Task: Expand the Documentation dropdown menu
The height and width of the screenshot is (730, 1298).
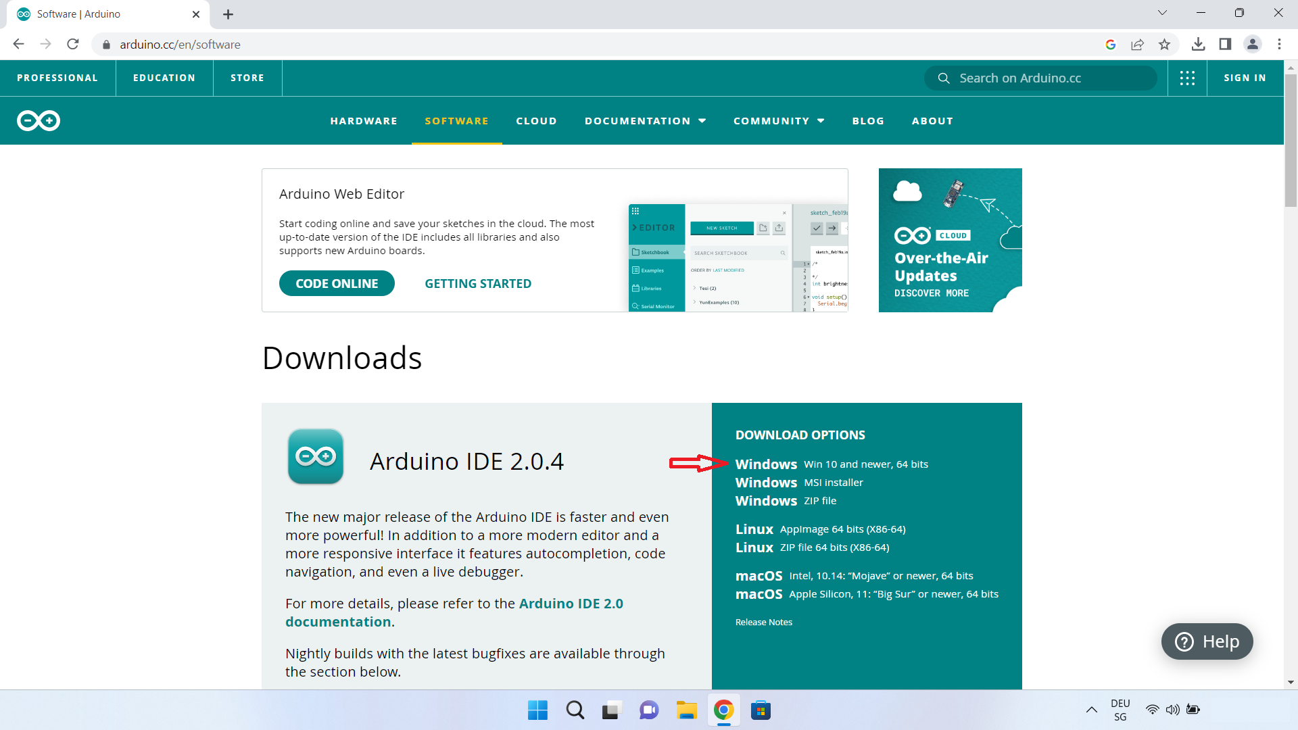Action: point(645,121)
